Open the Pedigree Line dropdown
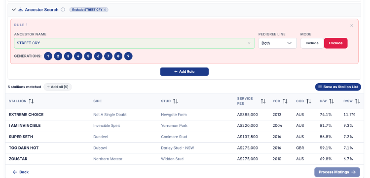 [277, 43]
